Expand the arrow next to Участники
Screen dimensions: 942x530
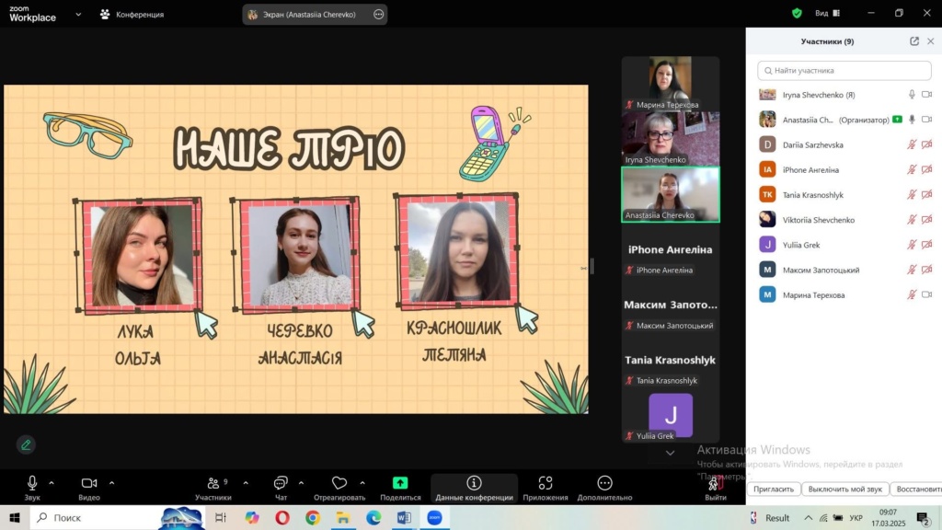coord(246,482)
